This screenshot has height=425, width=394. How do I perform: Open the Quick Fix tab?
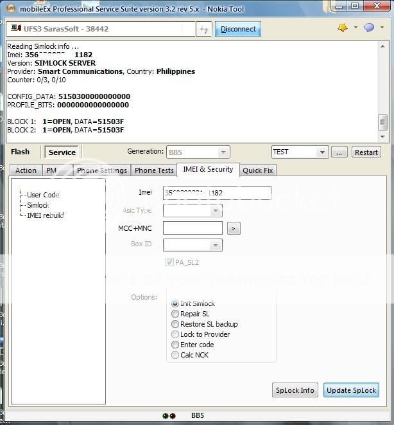[x=258, y=170]
